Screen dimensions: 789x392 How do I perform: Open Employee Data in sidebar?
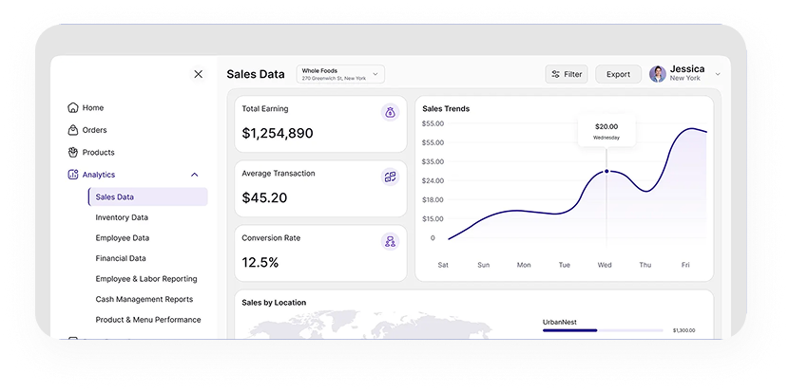click(x=122, y=238)
